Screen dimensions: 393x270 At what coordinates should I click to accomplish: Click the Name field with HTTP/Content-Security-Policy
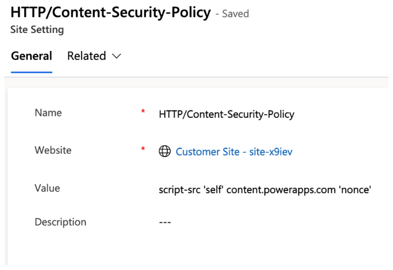tap(227, 114)
